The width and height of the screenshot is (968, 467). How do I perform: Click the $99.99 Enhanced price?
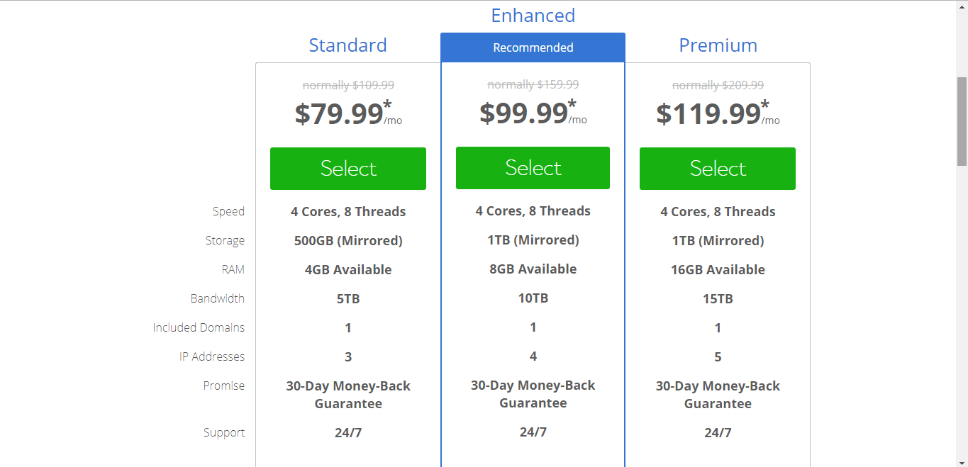coord(524,113)
